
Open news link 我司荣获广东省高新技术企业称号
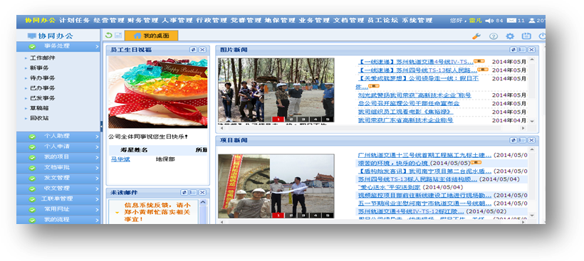[x=406, y=120]
